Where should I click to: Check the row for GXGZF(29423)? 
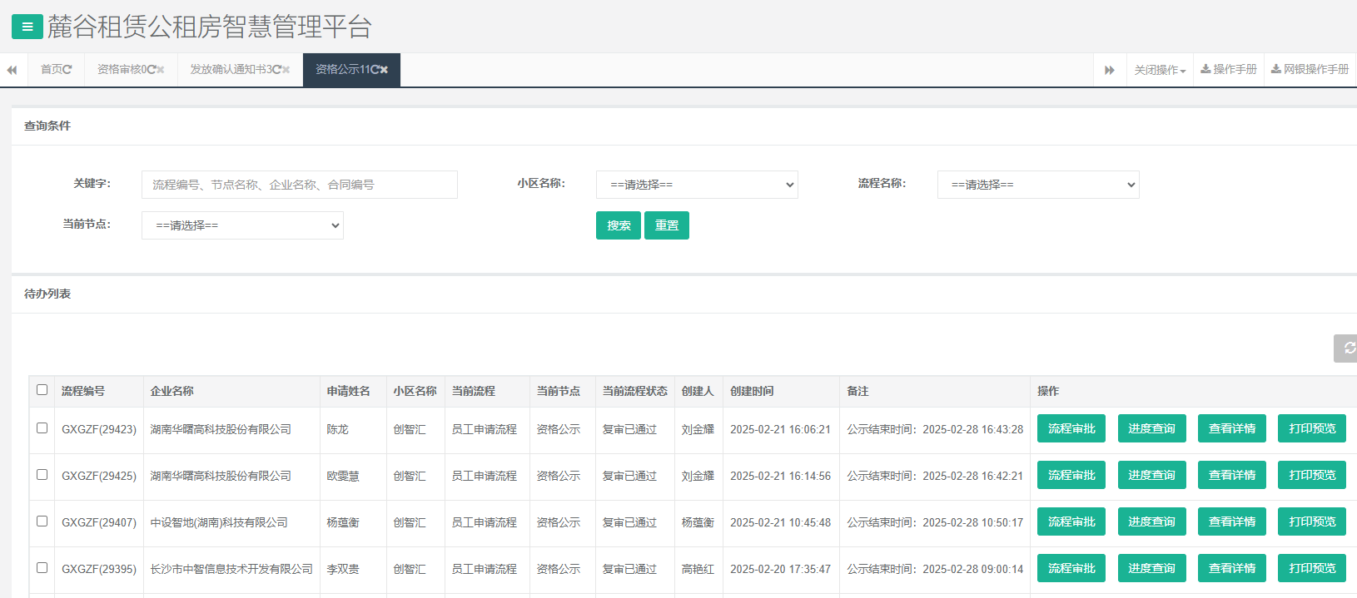click(x=42, y=428)
